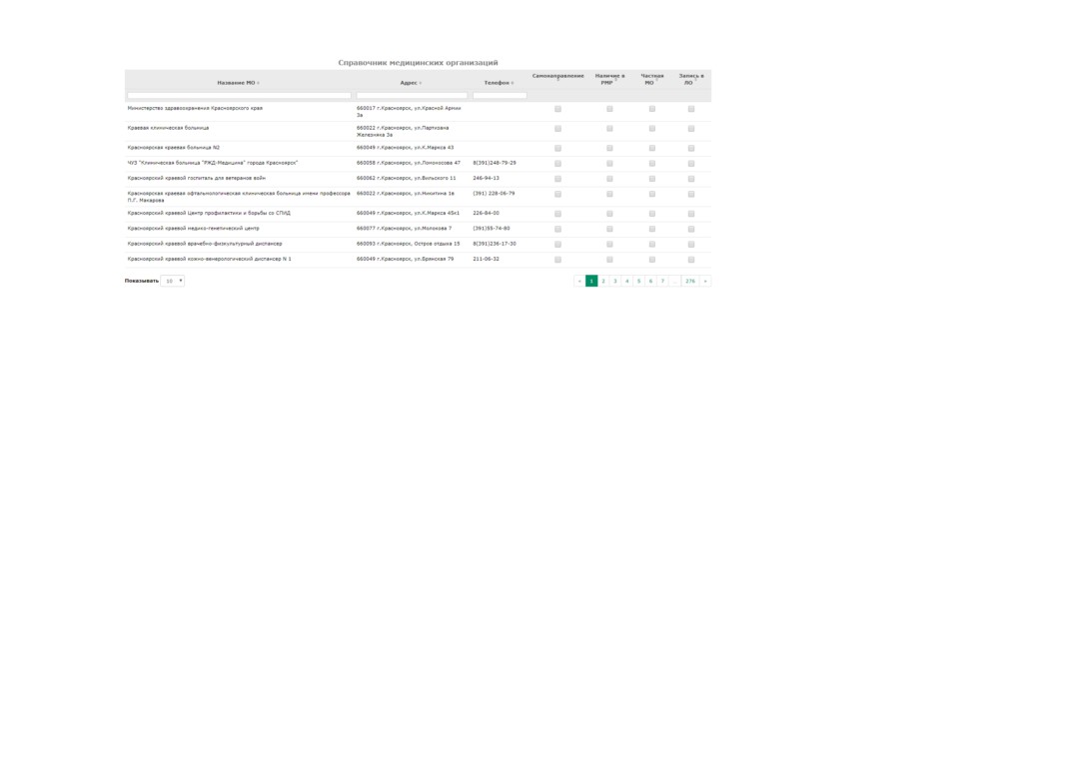The height and width of the screenshot is (760, 1075).
Task: Toggle Самонаправление for врачебно-физкультурный диспансер
Action: click(x=558, y=245)
